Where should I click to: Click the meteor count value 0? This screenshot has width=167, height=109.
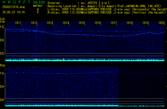pyautogui.click(x=38, y=12)
